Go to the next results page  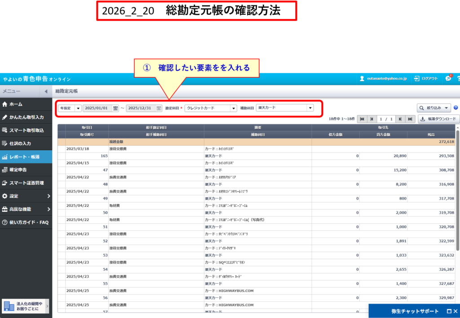(x=400, y=119)
